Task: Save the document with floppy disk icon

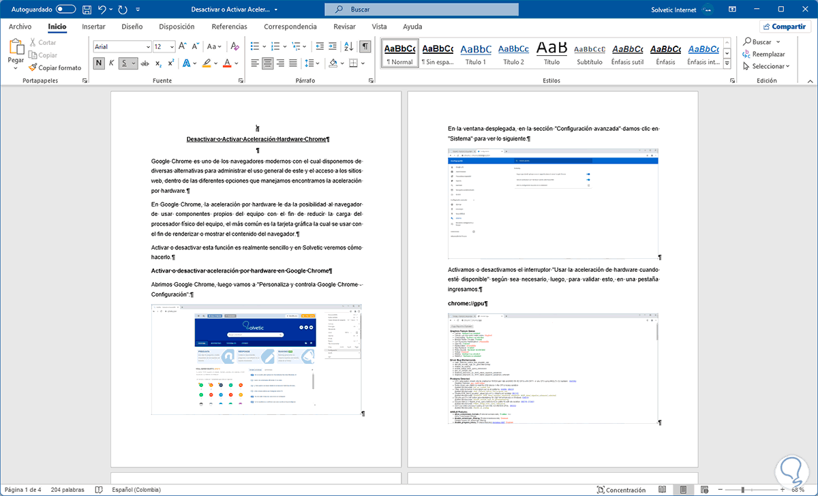Action: click(87, 10)
